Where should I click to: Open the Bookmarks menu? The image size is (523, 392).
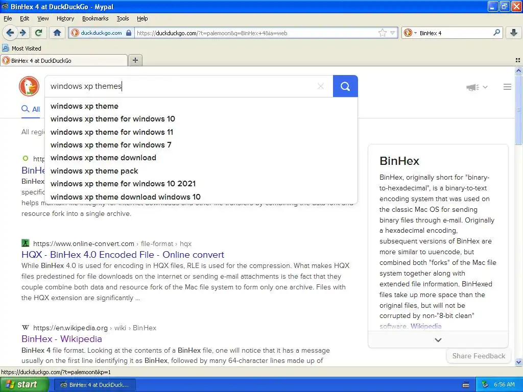(x=96, y=18)
